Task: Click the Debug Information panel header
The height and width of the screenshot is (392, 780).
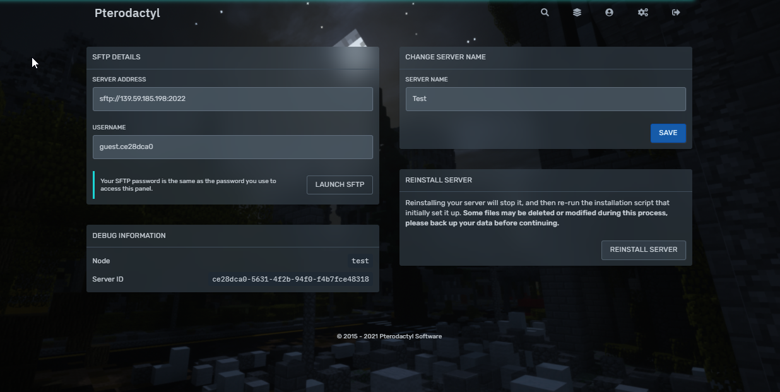Action: pyautogui.click(x=129, y=236)
